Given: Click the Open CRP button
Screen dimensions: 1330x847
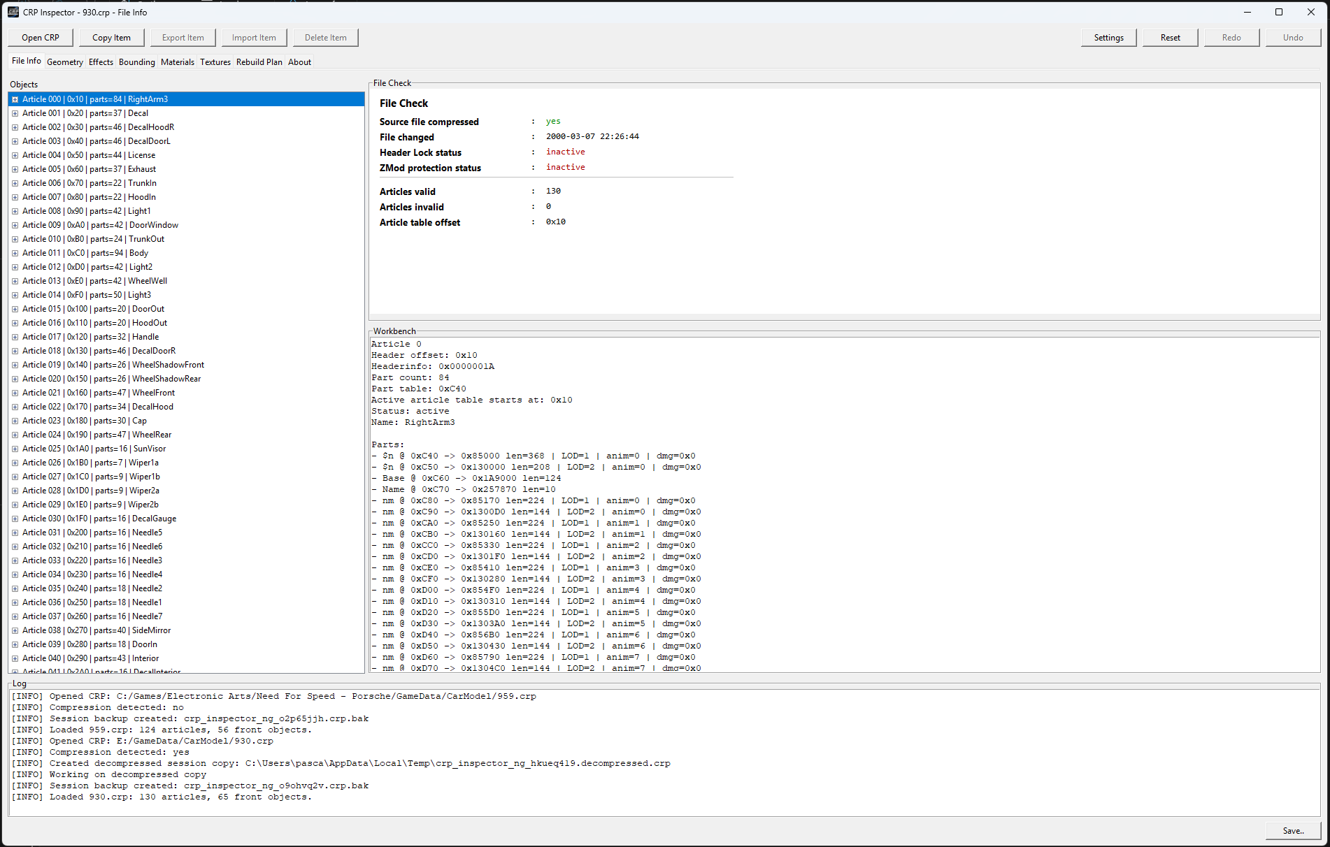Looking at the screenshot, I should pyautogui.click(x=41, y=38).
